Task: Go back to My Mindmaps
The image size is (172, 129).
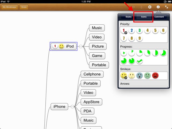Action: coord(10,7)
